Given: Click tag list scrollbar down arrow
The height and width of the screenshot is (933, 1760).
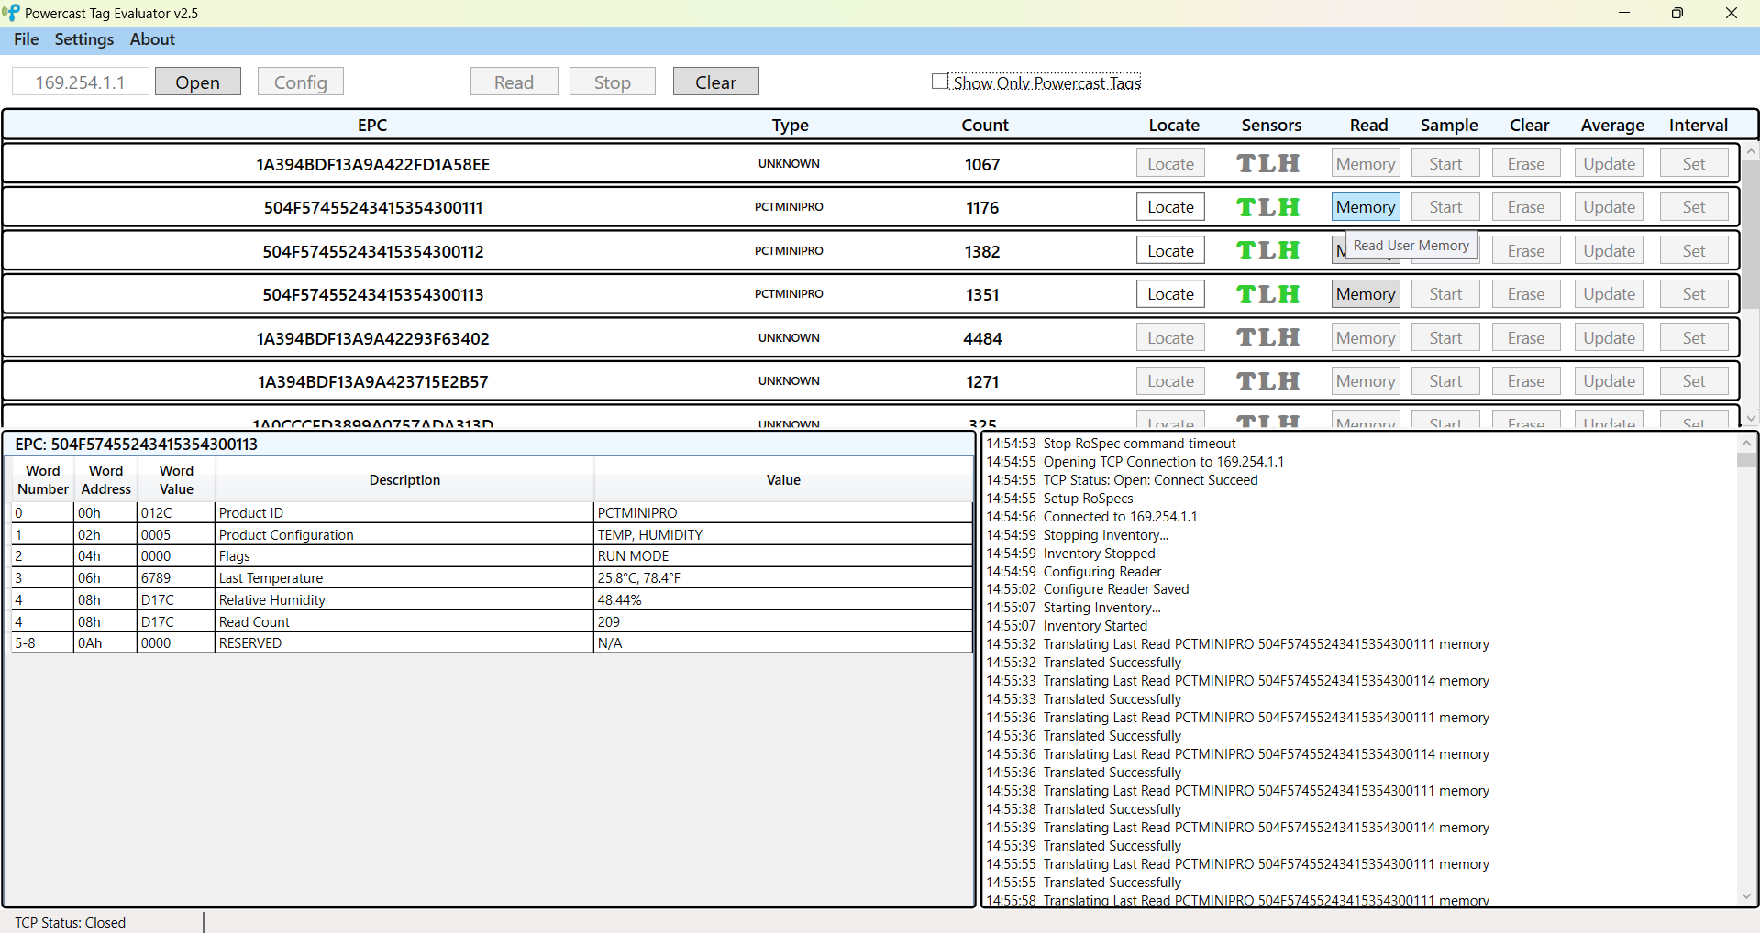Looking at the screenshot, I should click(1751, 419).
